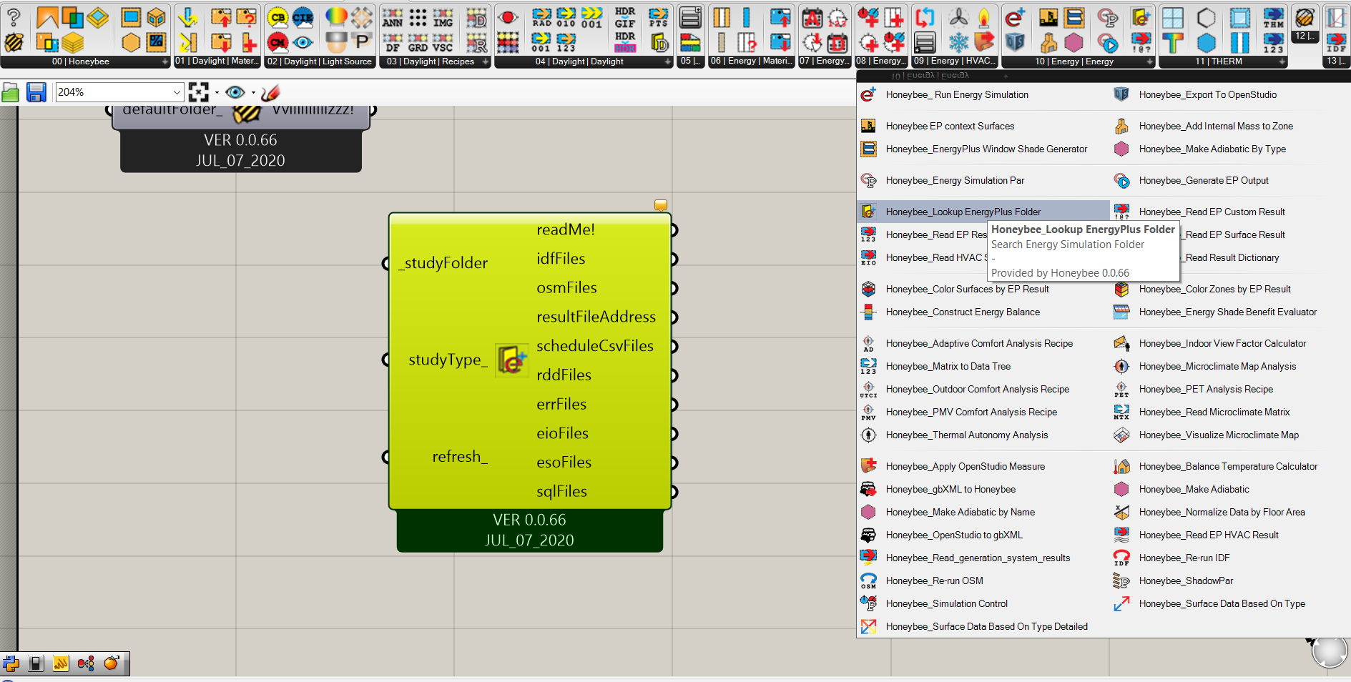Select Honeybee_Color Surfaces by EP Result icon
Viewport: 1351px width, 682px height.
click(868, 289)
